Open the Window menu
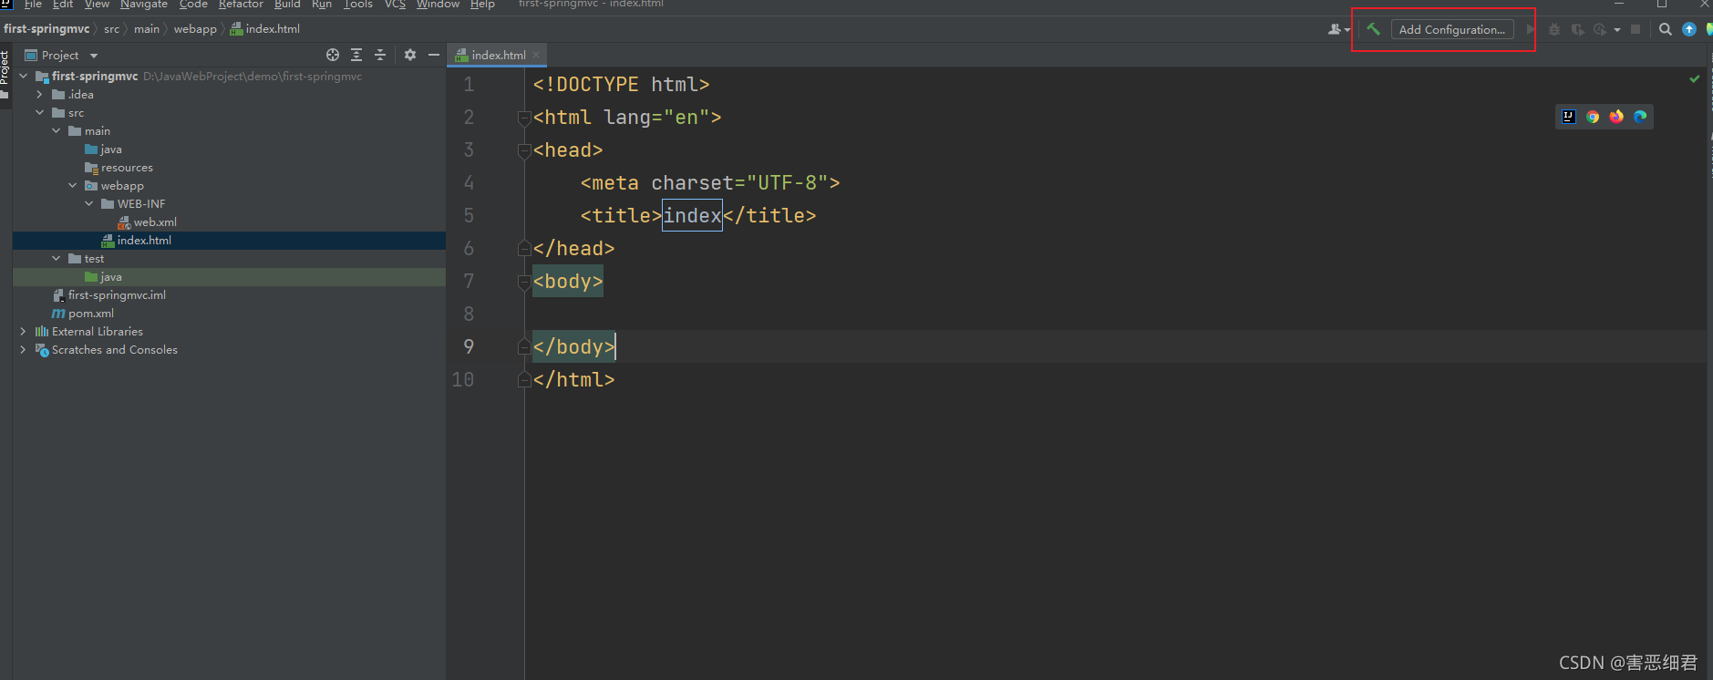The image size is (1713, 680). click(x=438, y=5)
